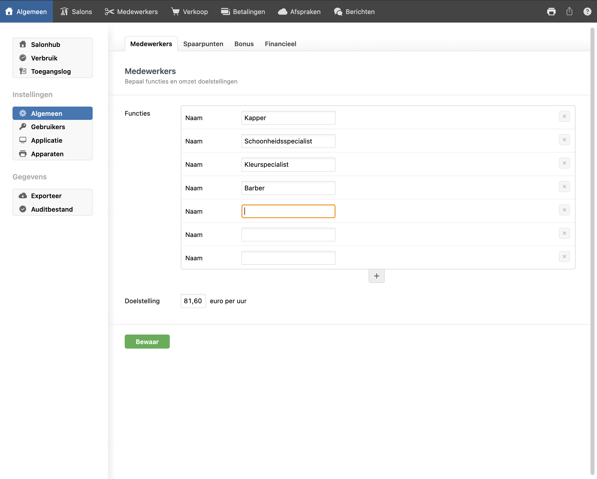The image size is (597, 479).
Task: Switch to the Financieel tab
Action: coord(280,44)
